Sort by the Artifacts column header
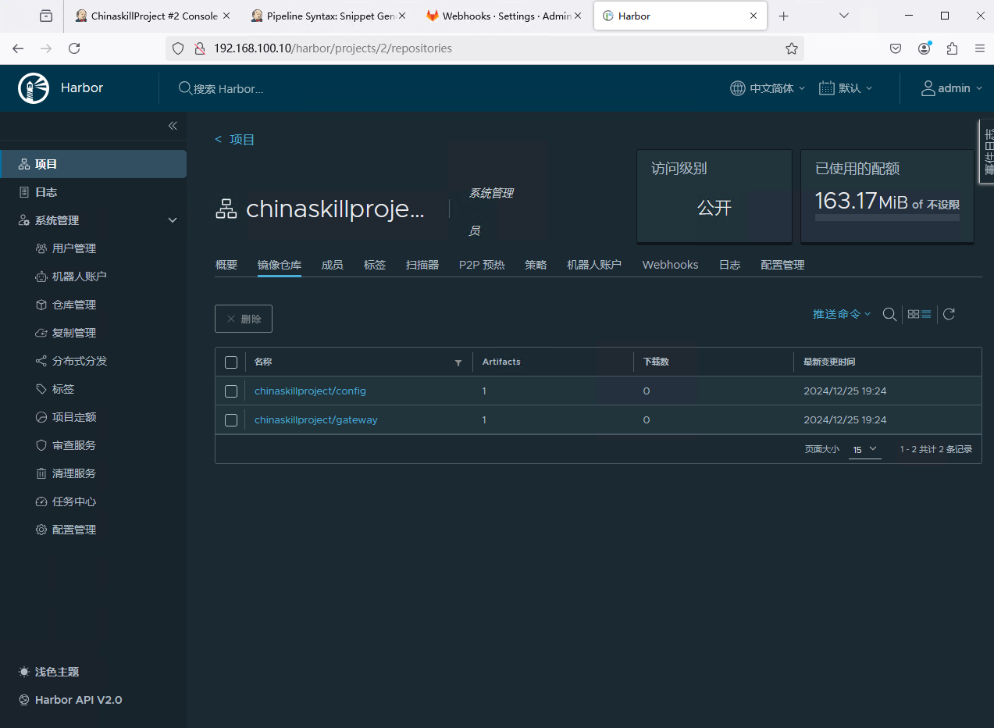Screen dimensions: 994x728 point(501,362)
